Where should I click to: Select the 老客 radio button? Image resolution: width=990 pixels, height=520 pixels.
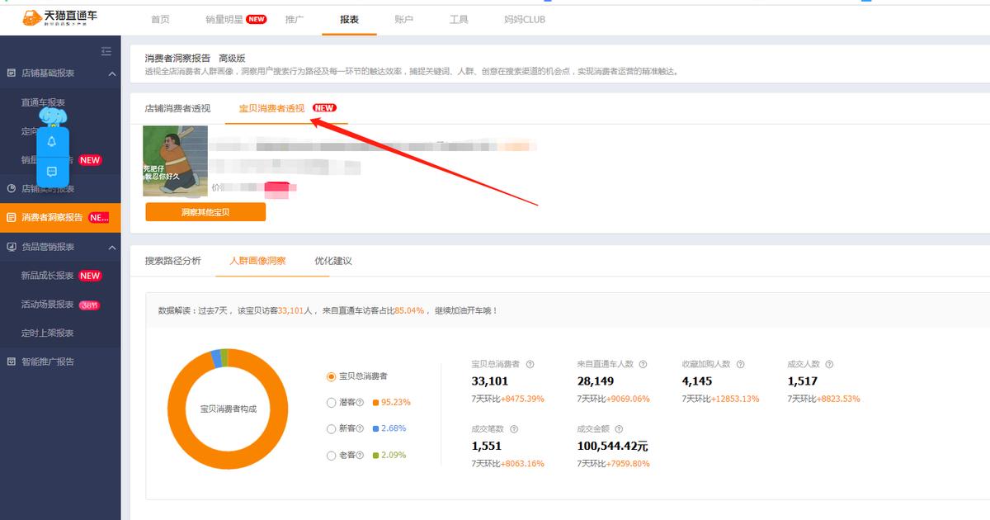point(332,455)
